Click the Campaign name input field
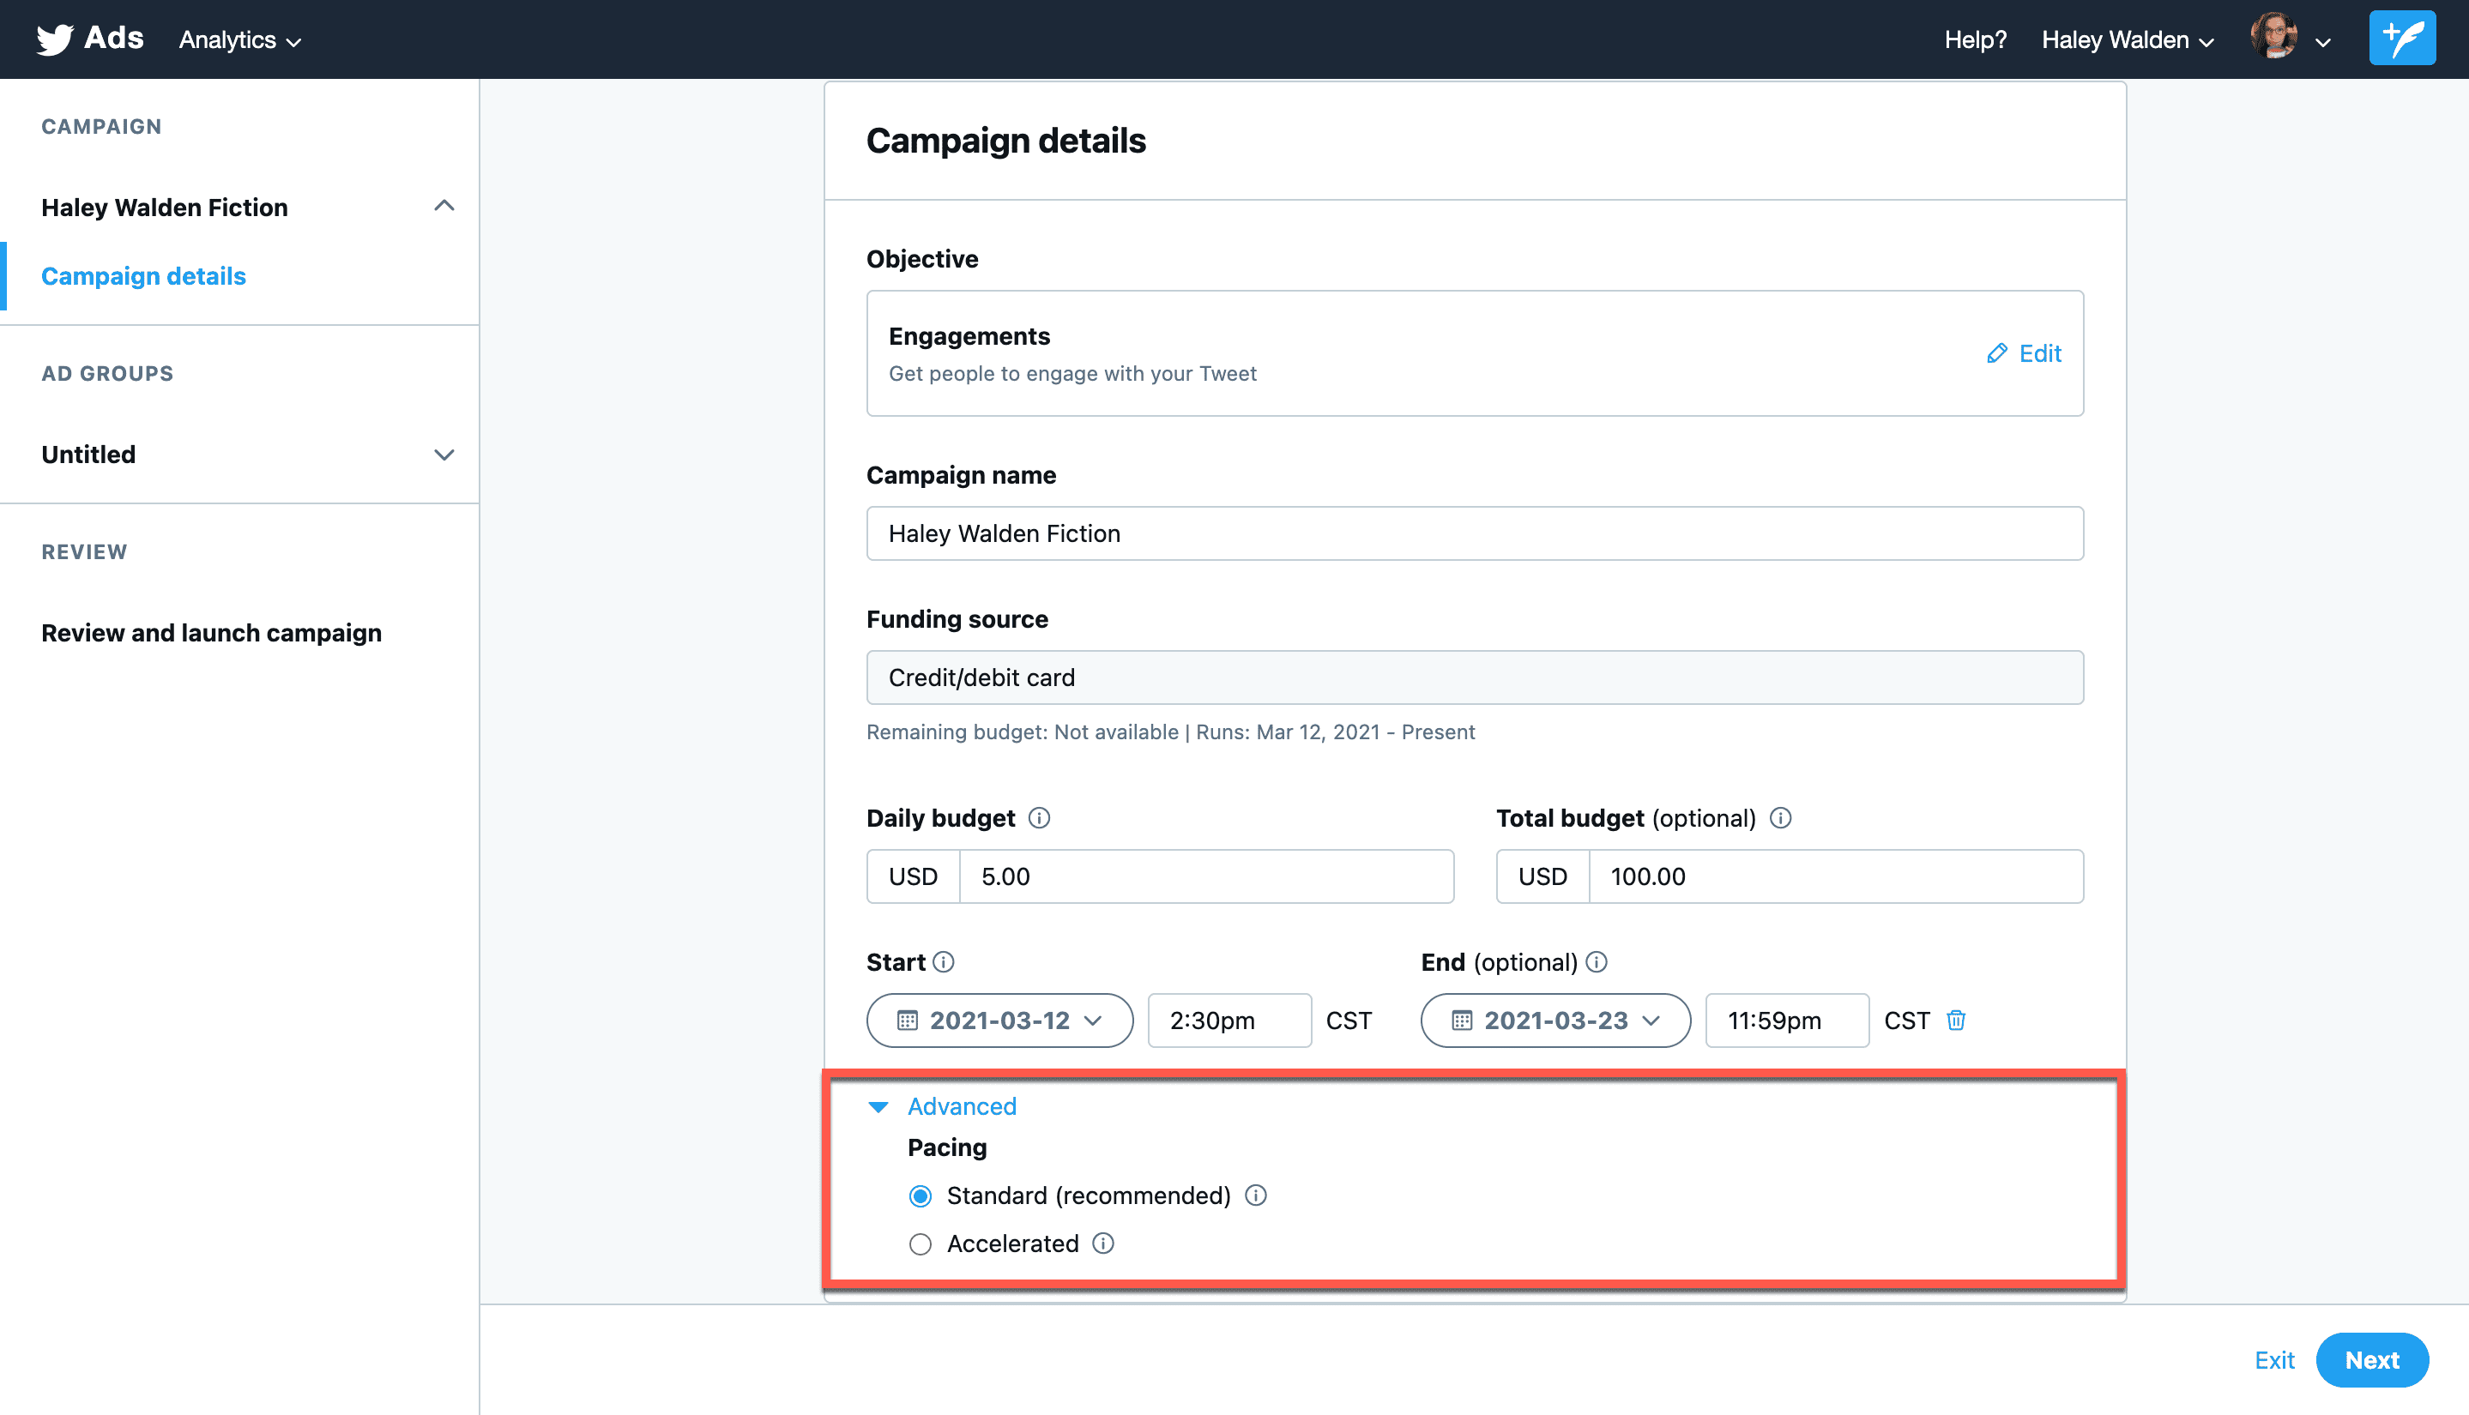This screenshot has width=2469, height=1415. click(1474, 533)
